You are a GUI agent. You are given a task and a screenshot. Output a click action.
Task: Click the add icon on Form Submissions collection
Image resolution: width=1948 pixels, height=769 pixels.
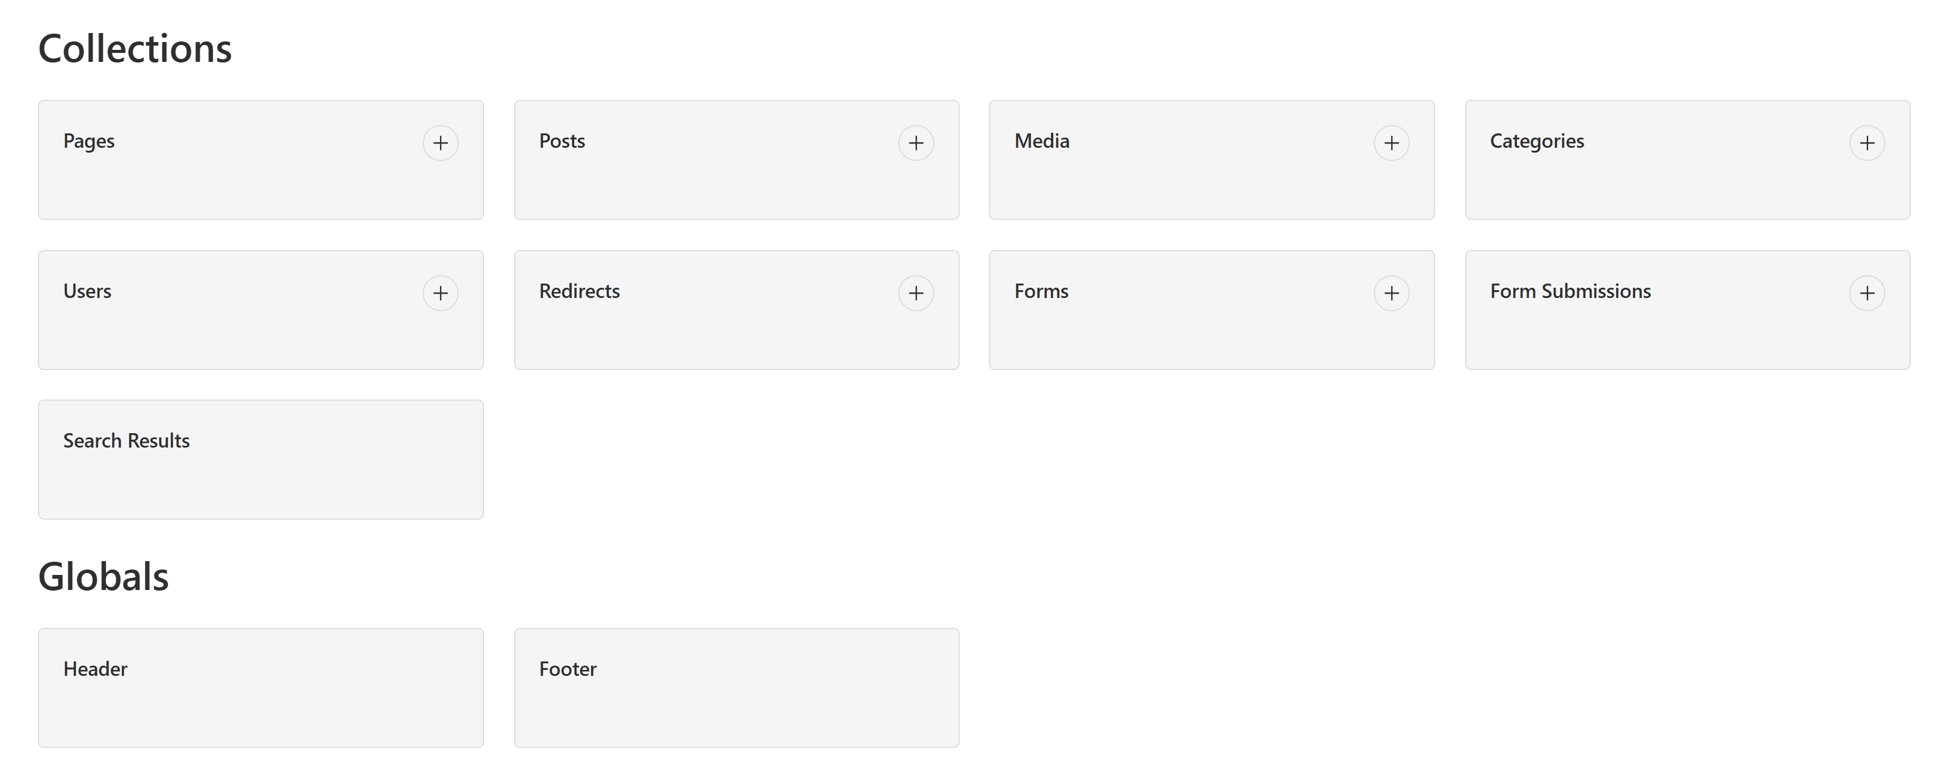[x=1869, y=292]
